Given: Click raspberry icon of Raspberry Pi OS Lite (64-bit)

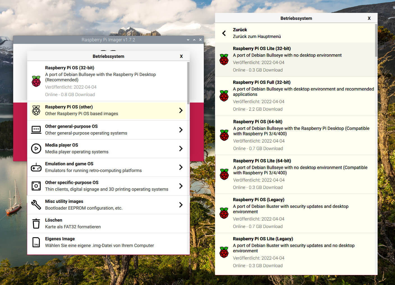Looking at the screenshot, I should point(224,174).
